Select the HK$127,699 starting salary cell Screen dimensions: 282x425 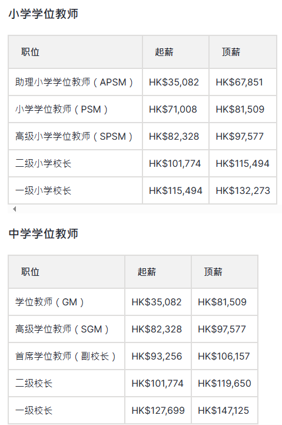(158, 410)
